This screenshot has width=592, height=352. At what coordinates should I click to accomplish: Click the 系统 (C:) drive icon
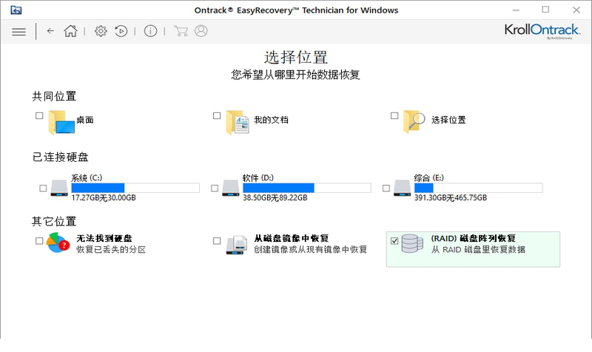[x=59, y=188]
